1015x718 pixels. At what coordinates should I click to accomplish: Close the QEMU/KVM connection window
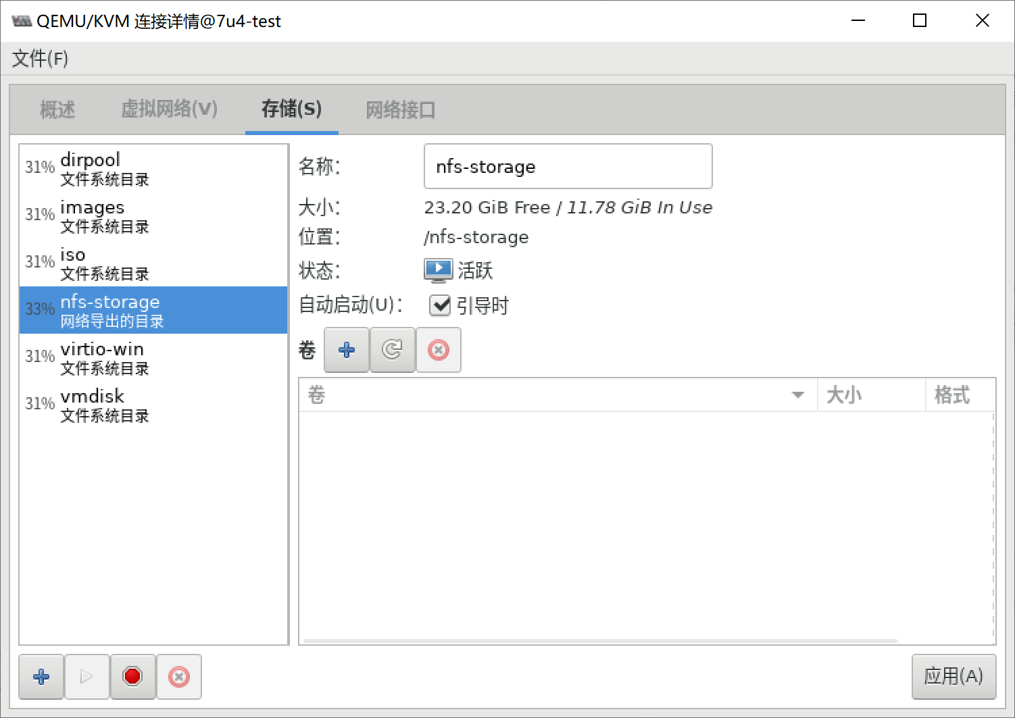(x=983, y=21)
